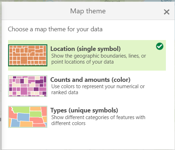Image resolution: width=175 pixels, height=150 pixels.
Task: Click 'Choose a map theme for your data' heading
Action: tap(55, 29)
